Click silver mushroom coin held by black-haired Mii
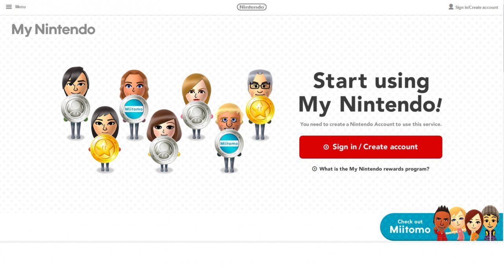This screenshot has width=504, height=270. click(76, 108)
